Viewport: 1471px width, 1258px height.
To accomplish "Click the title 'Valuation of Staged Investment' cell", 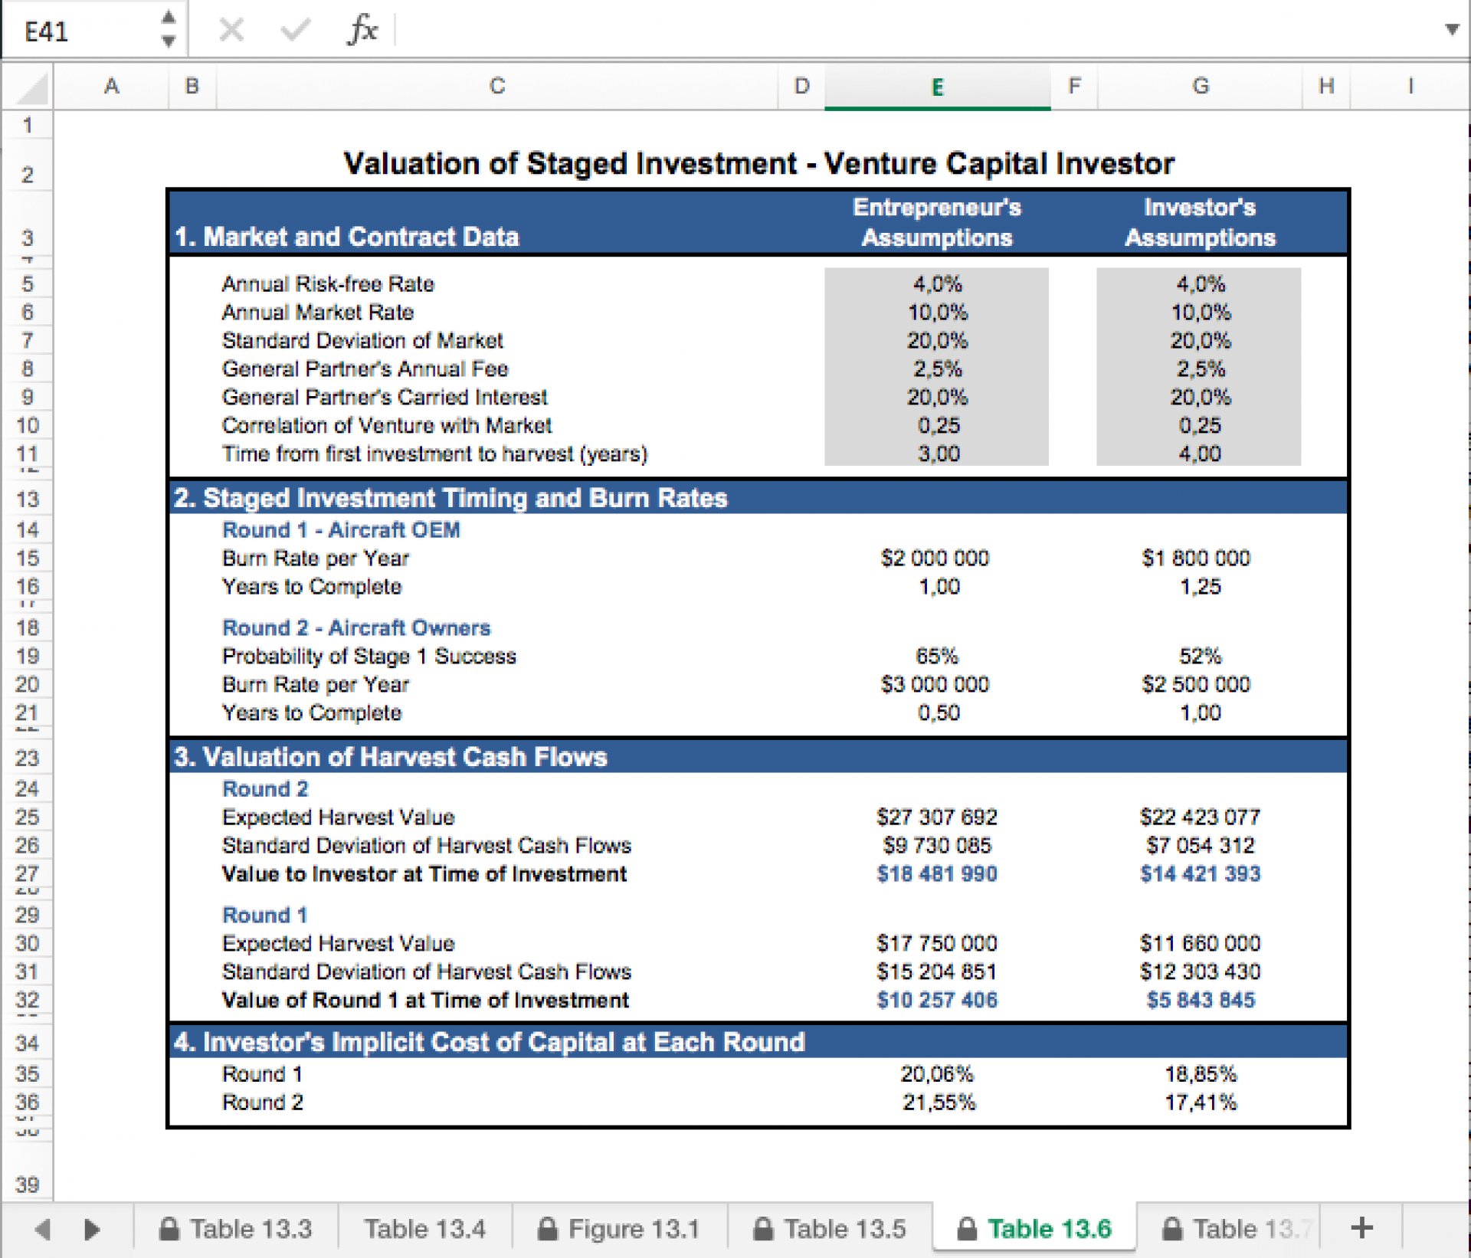I will 758,164.
